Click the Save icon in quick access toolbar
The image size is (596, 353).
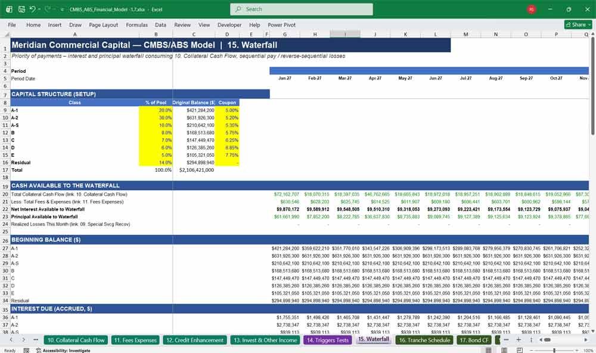pos(21,9)
